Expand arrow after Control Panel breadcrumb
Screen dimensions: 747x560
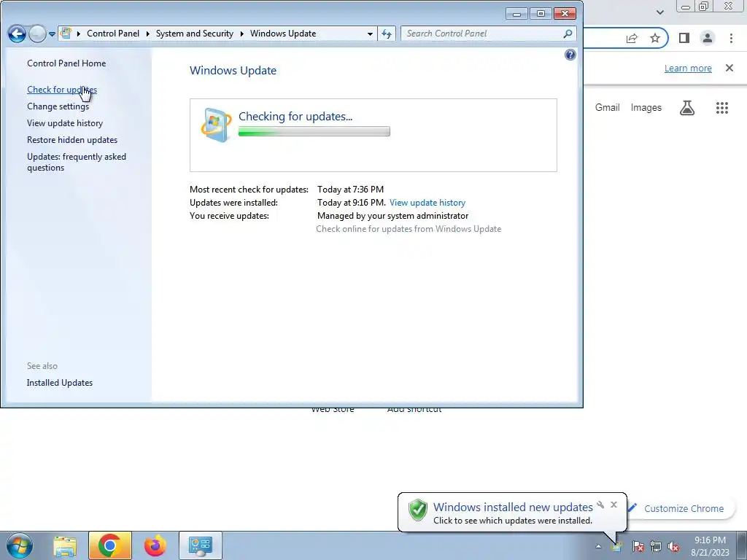[147, 34]
